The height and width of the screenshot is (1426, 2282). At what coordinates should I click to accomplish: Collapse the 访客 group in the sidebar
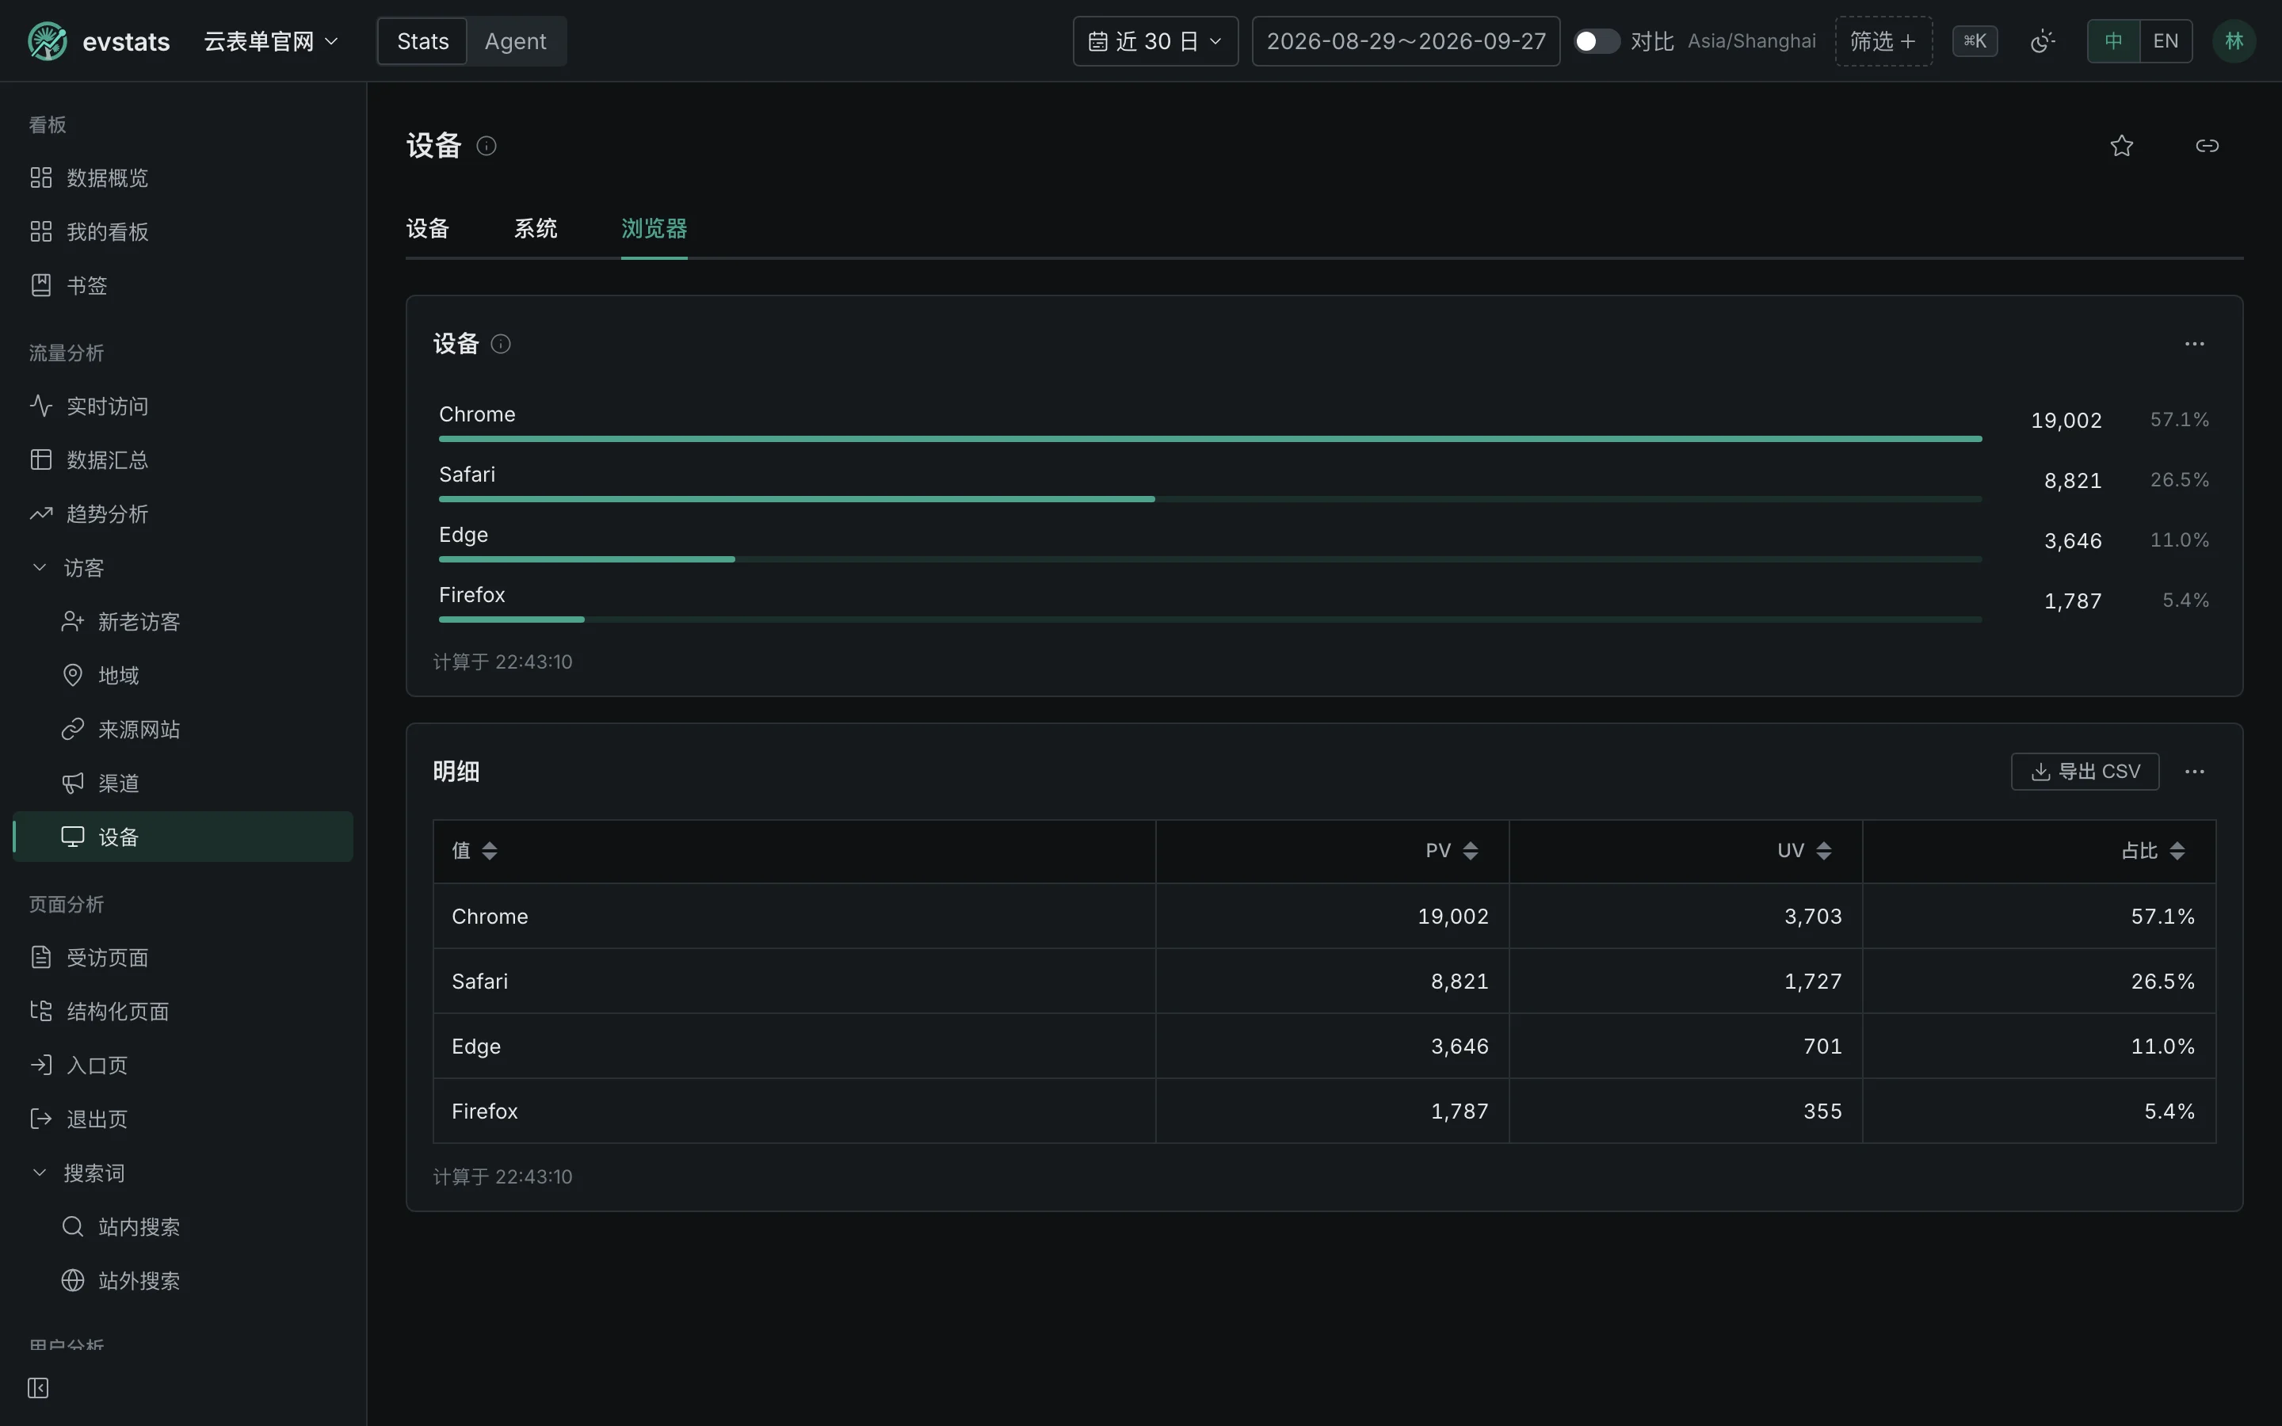183,568
